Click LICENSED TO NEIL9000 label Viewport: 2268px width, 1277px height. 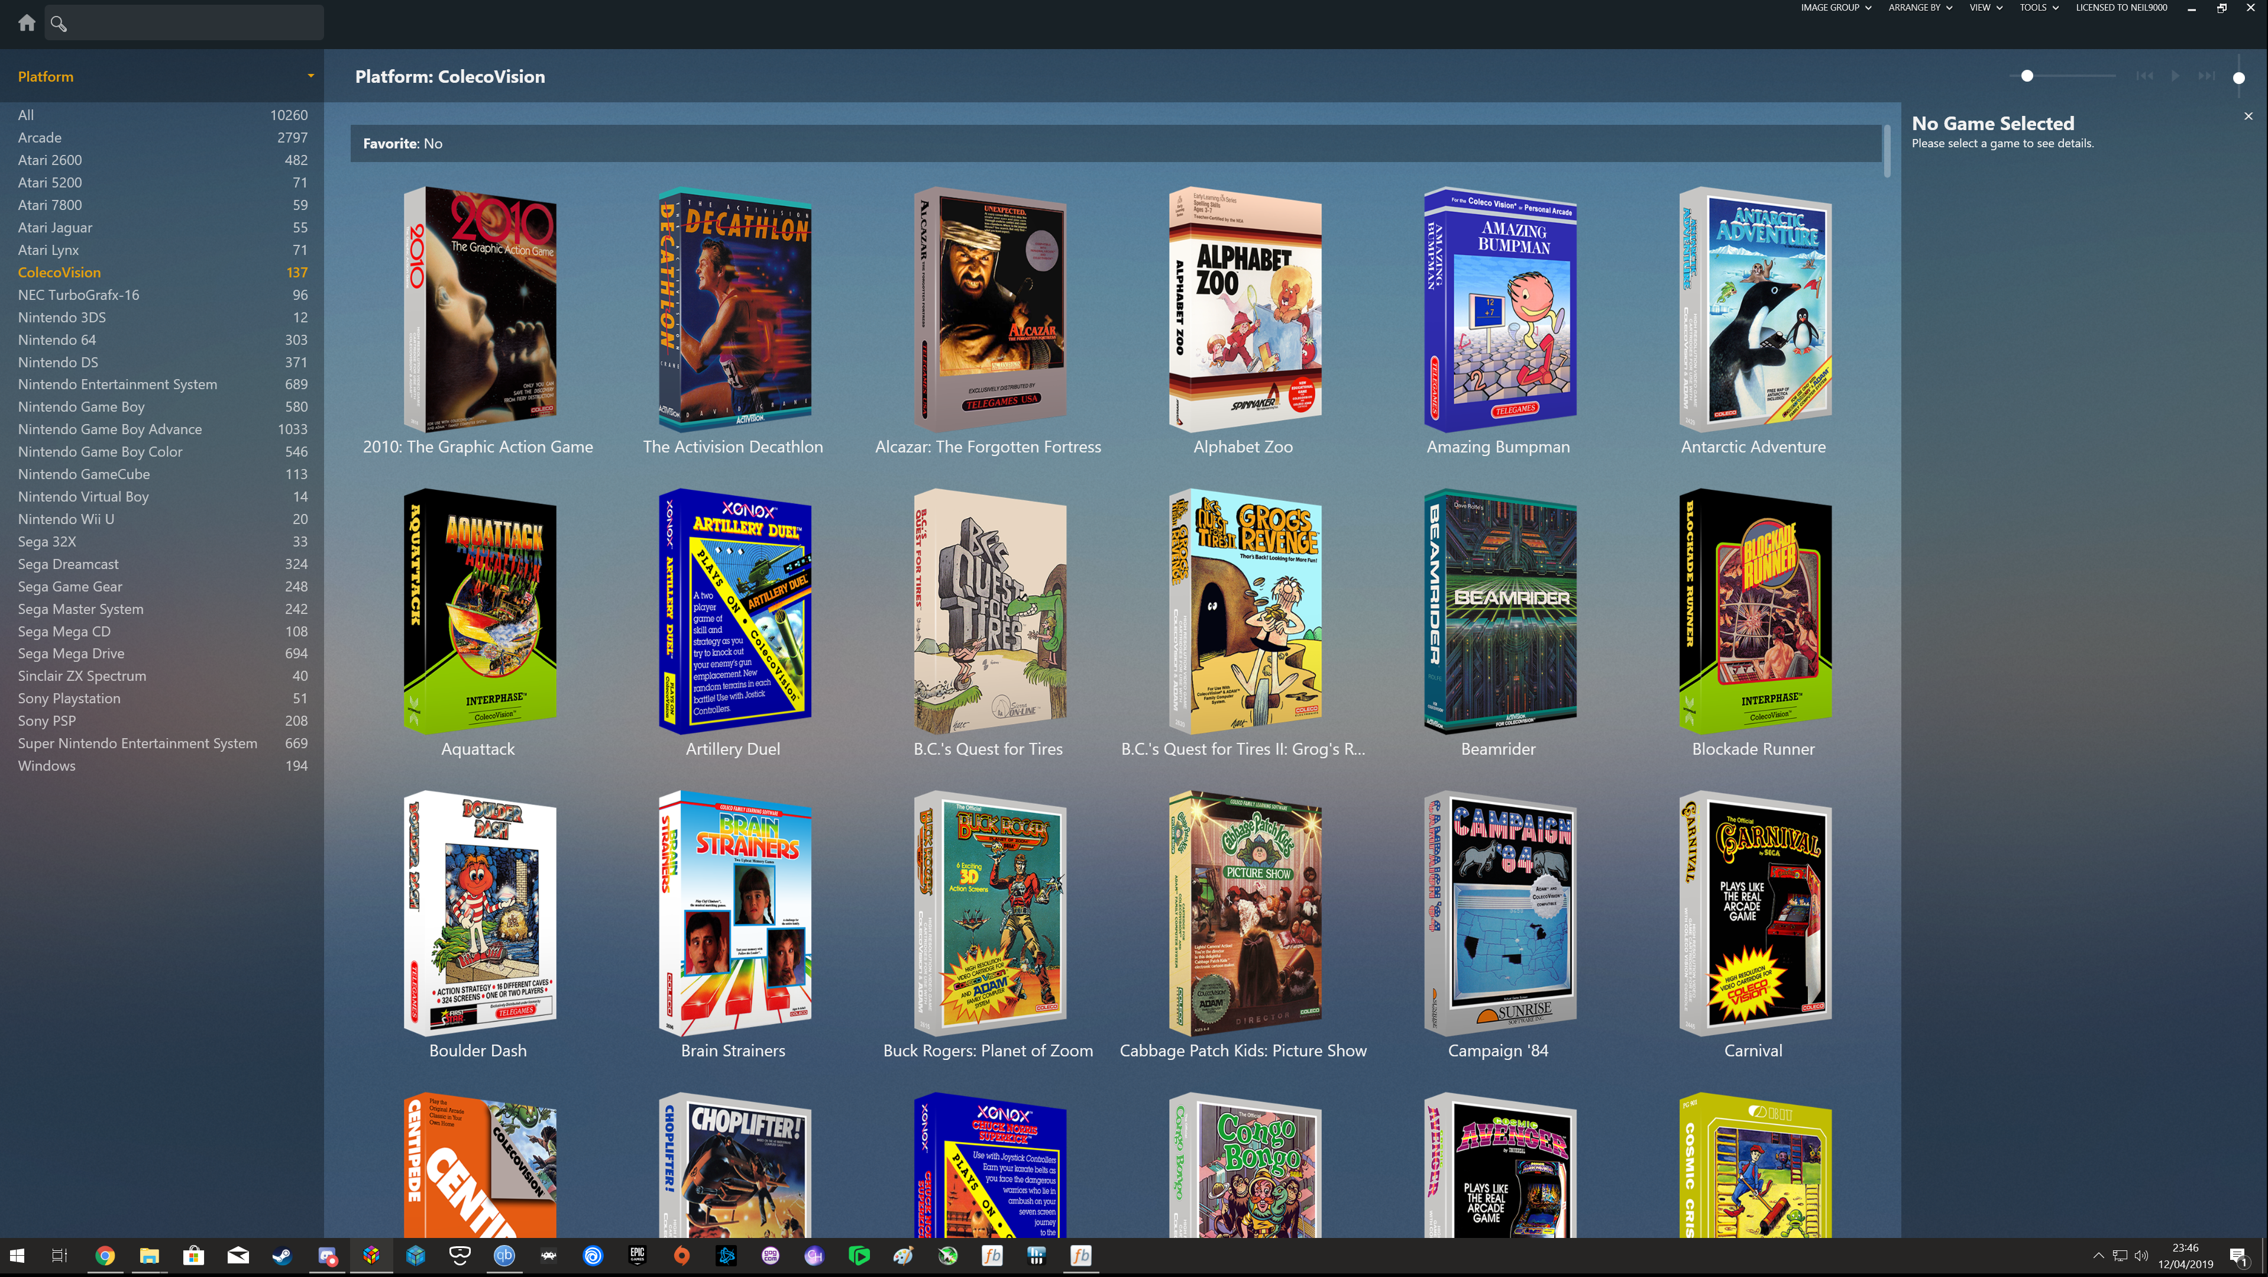pos(2121,8)
